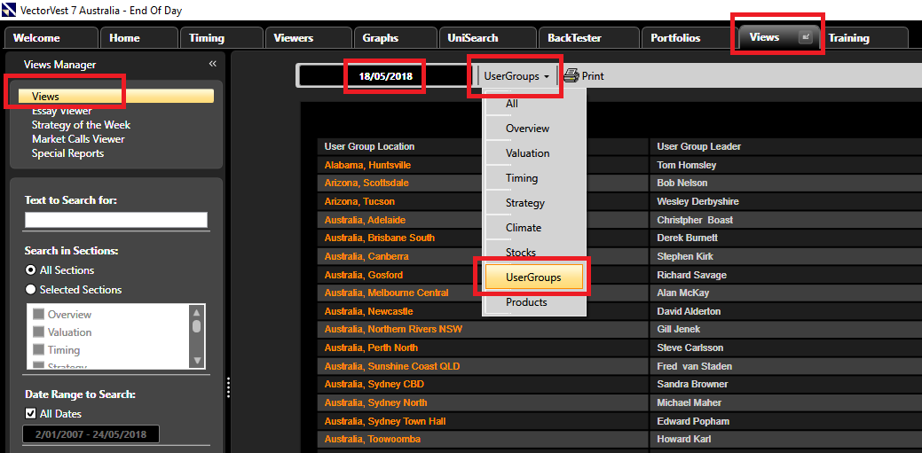Click the VectorVest logo in title bar

point(10,11)
